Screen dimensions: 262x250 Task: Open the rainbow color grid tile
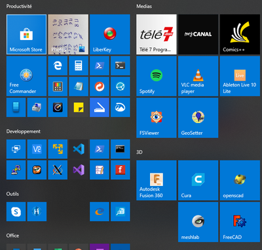pos(58,86)
